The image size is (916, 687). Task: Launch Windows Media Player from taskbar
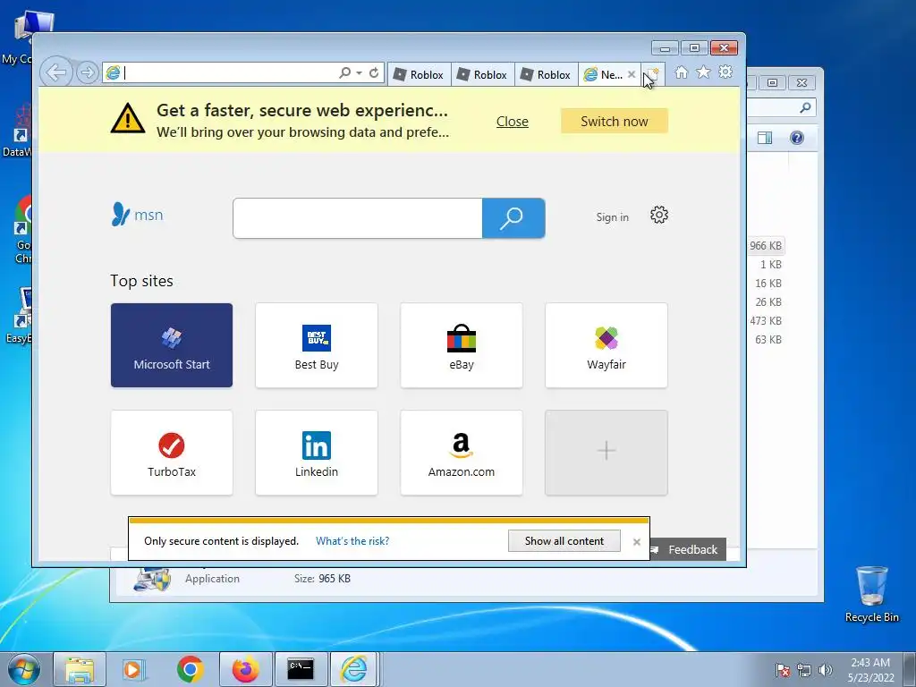click(132, 669)
